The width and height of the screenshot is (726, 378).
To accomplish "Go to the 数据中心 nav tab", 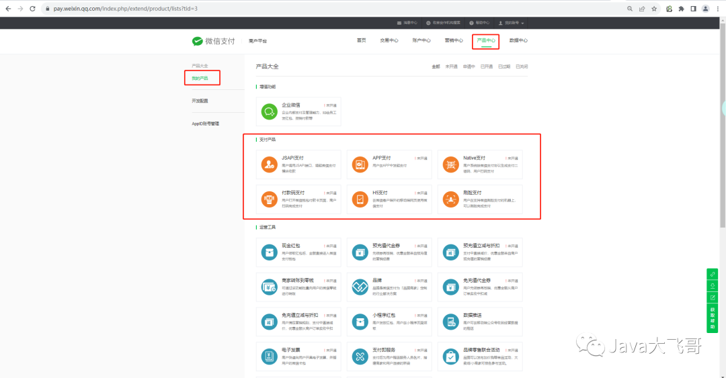I will point(518,40).
